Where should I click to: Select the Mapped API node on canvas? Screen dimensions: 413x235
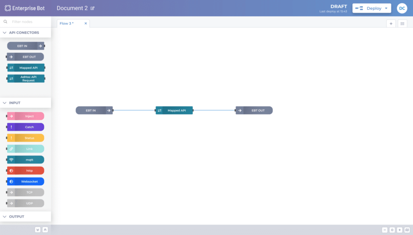point(174,110)
